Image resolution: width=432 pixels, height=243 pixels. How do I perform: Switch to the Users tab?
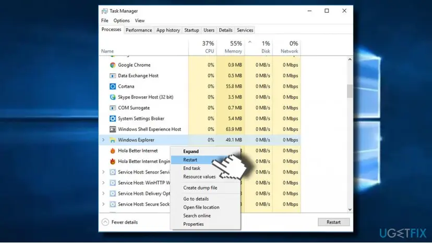coord(209,30)
